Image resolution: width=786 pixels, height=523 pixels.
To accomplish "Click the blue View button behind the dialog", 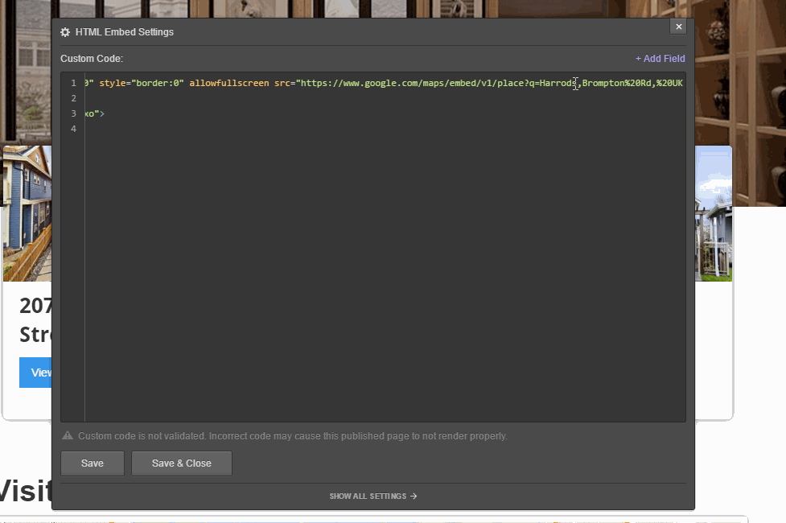I will click(35, 372).
